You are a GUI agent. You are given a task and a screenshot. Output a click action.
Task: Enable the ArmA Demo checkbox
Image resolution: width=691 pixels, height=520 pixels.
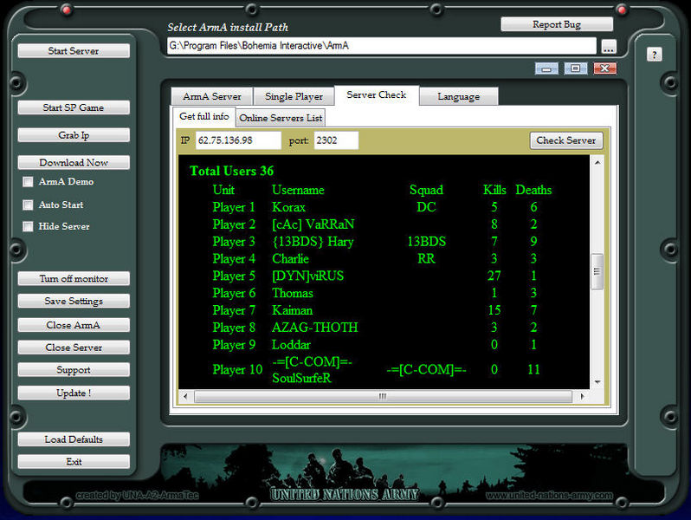[29, 182]
